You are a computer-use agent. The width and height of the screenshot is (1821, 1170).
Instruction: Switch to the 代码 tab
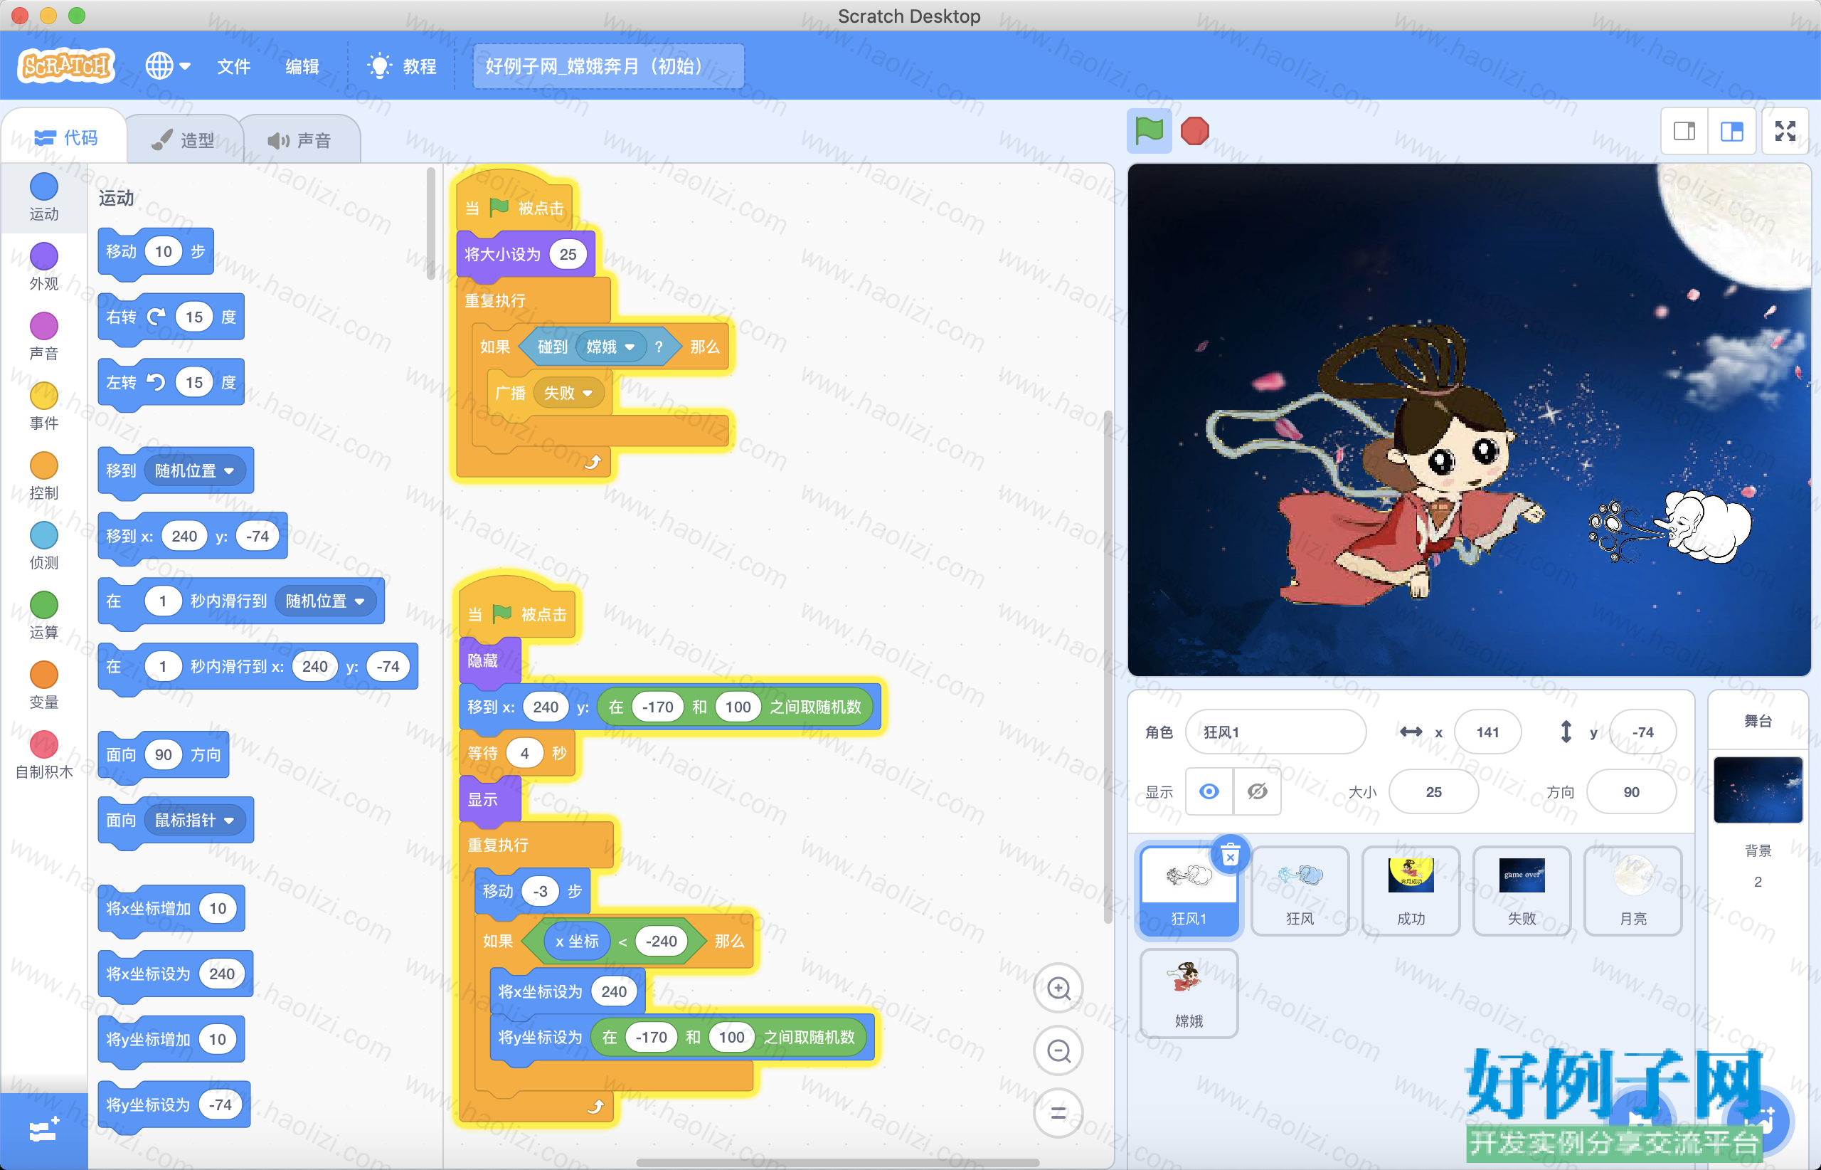tap(66, 137)
